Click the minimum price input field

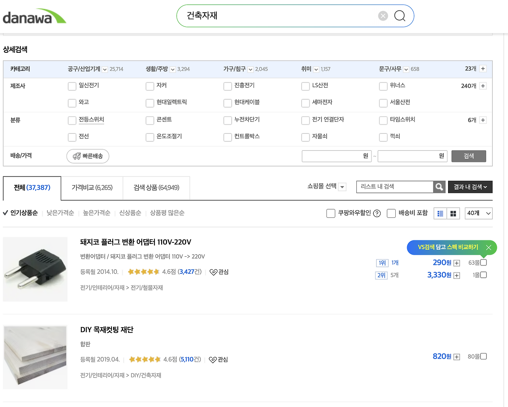point(336,156)
